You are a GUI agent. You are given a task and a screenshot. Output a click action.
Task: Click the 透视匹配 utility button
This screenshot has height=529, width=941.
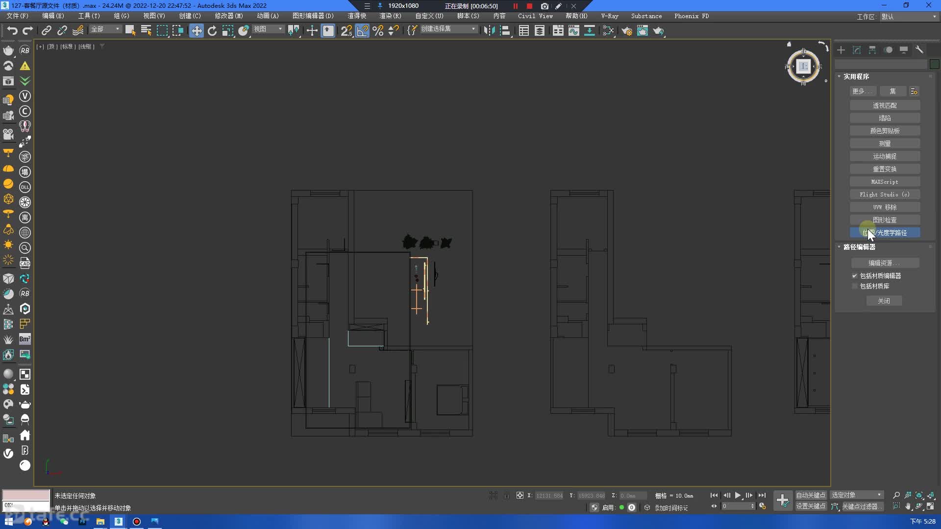pyautogui.click(x=885, y=105)
